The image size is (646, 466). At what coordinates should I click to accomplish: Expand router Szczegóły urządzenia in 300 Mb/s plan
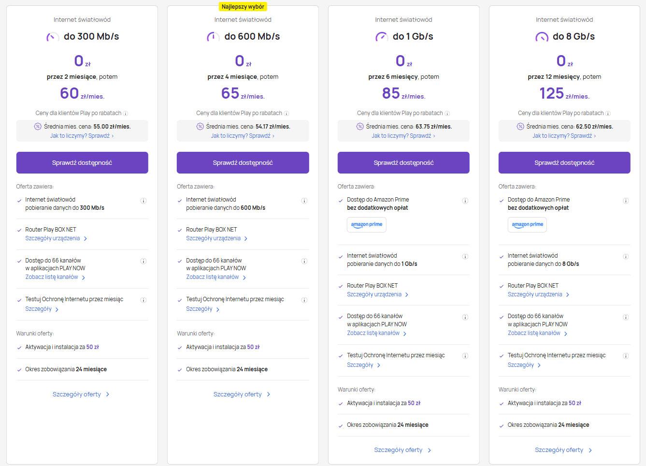pyautogui.click(x=56, y=238)
